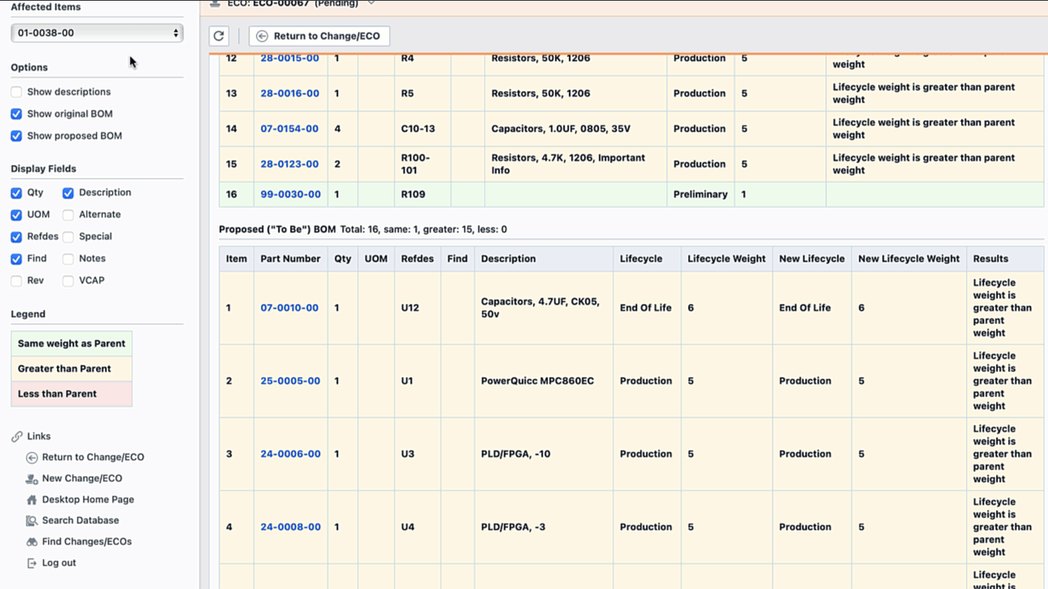1048x589 pixels.
Task: Expand the ECO-00067 header chevron
Action: 371,3
